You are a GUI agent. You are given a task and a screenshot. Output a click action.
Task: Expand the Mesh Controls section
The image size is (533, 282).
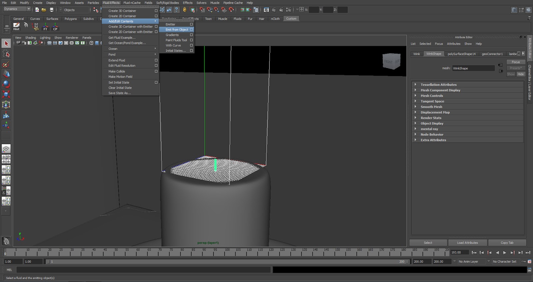(x=467, y=96)
